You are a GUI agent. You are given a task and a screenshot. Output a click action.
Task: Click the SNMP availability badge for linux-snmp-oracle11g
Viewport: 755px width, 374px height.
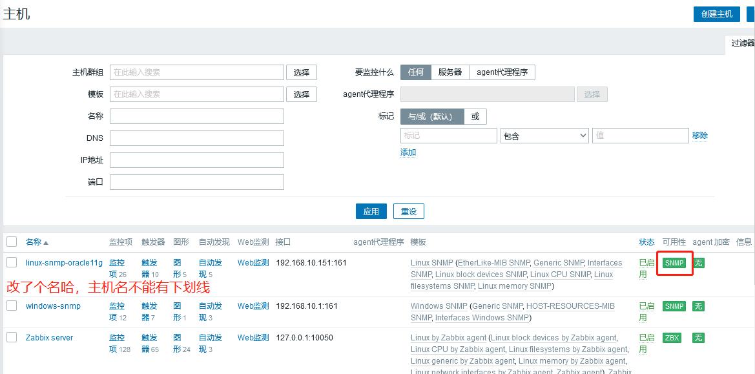[674, 263]
